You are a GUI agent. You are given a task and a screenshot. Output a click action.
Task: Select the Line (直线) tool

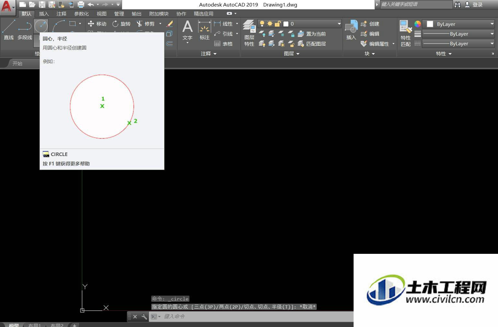click(x=9, y=30)
